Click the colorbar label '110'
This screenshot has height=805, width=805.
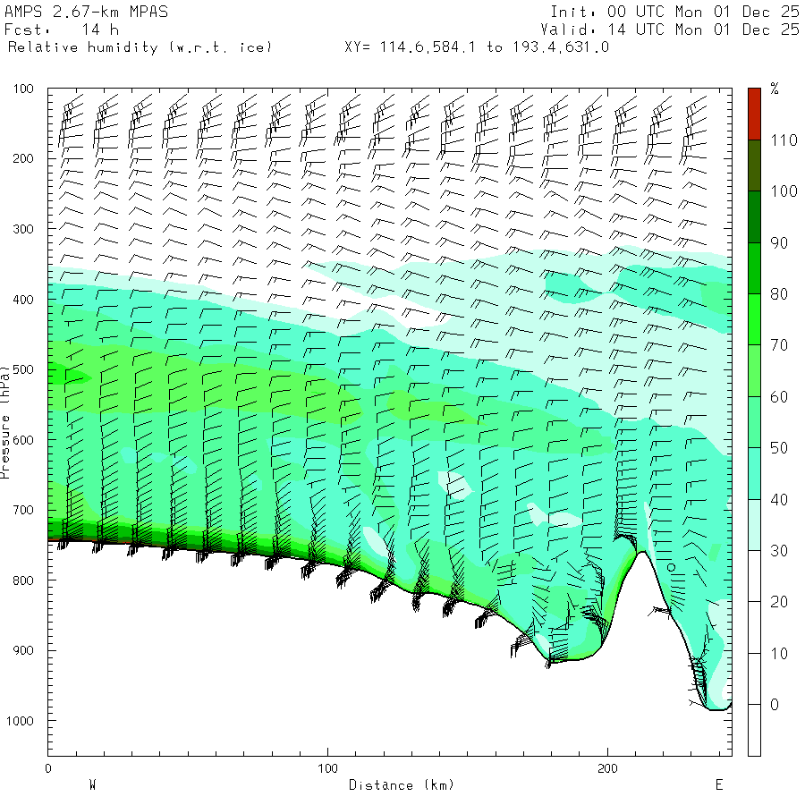[x=784, y=140]
